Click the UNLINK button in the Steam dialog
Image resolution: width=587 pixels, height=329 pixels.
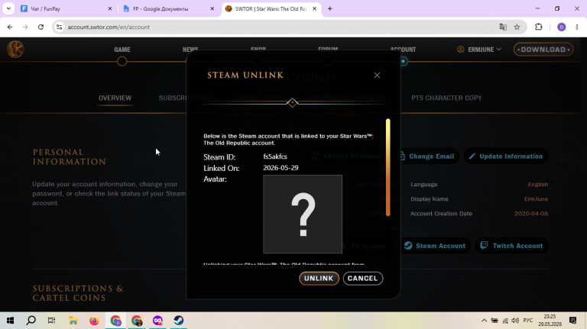319,278
